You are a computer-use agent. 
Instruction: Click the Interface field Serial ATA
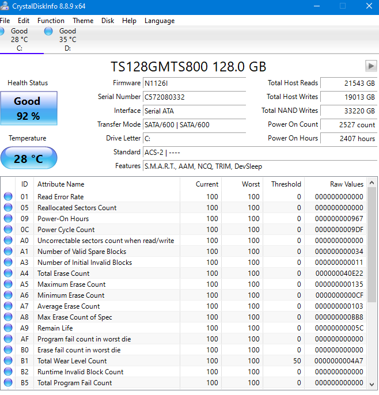pos(194,111)
